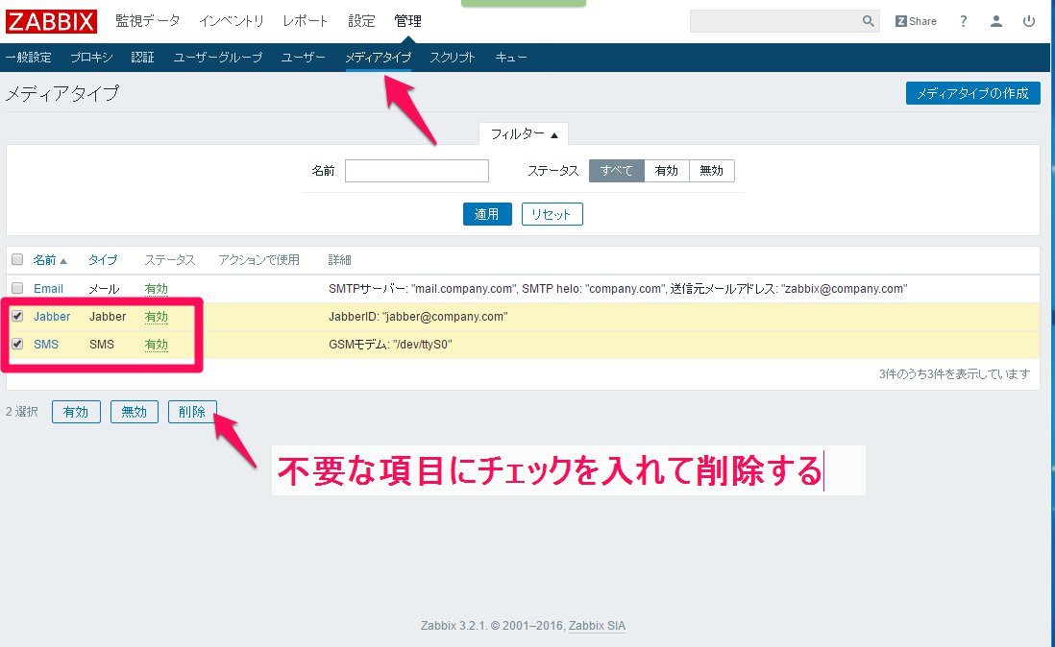Go to the ユーザー submenu
Viewport: 1055px width, 647px height.
click(x=304, y=58)
